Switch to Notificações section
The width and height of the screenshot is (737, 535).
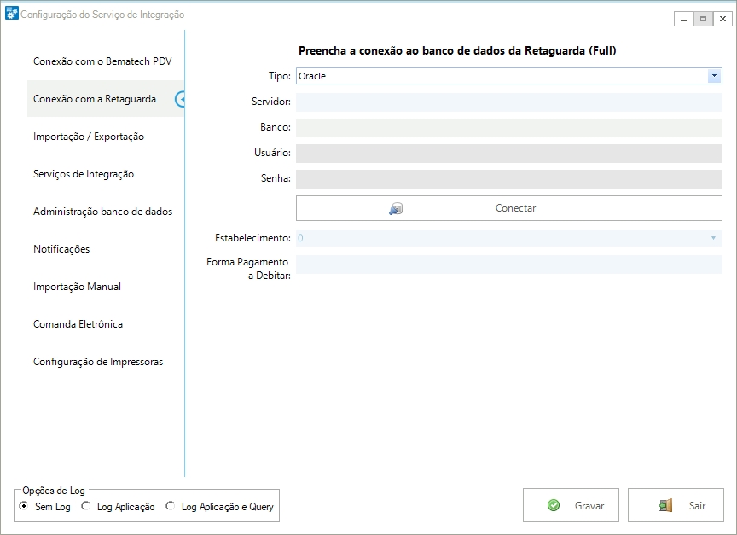point(61,249)
